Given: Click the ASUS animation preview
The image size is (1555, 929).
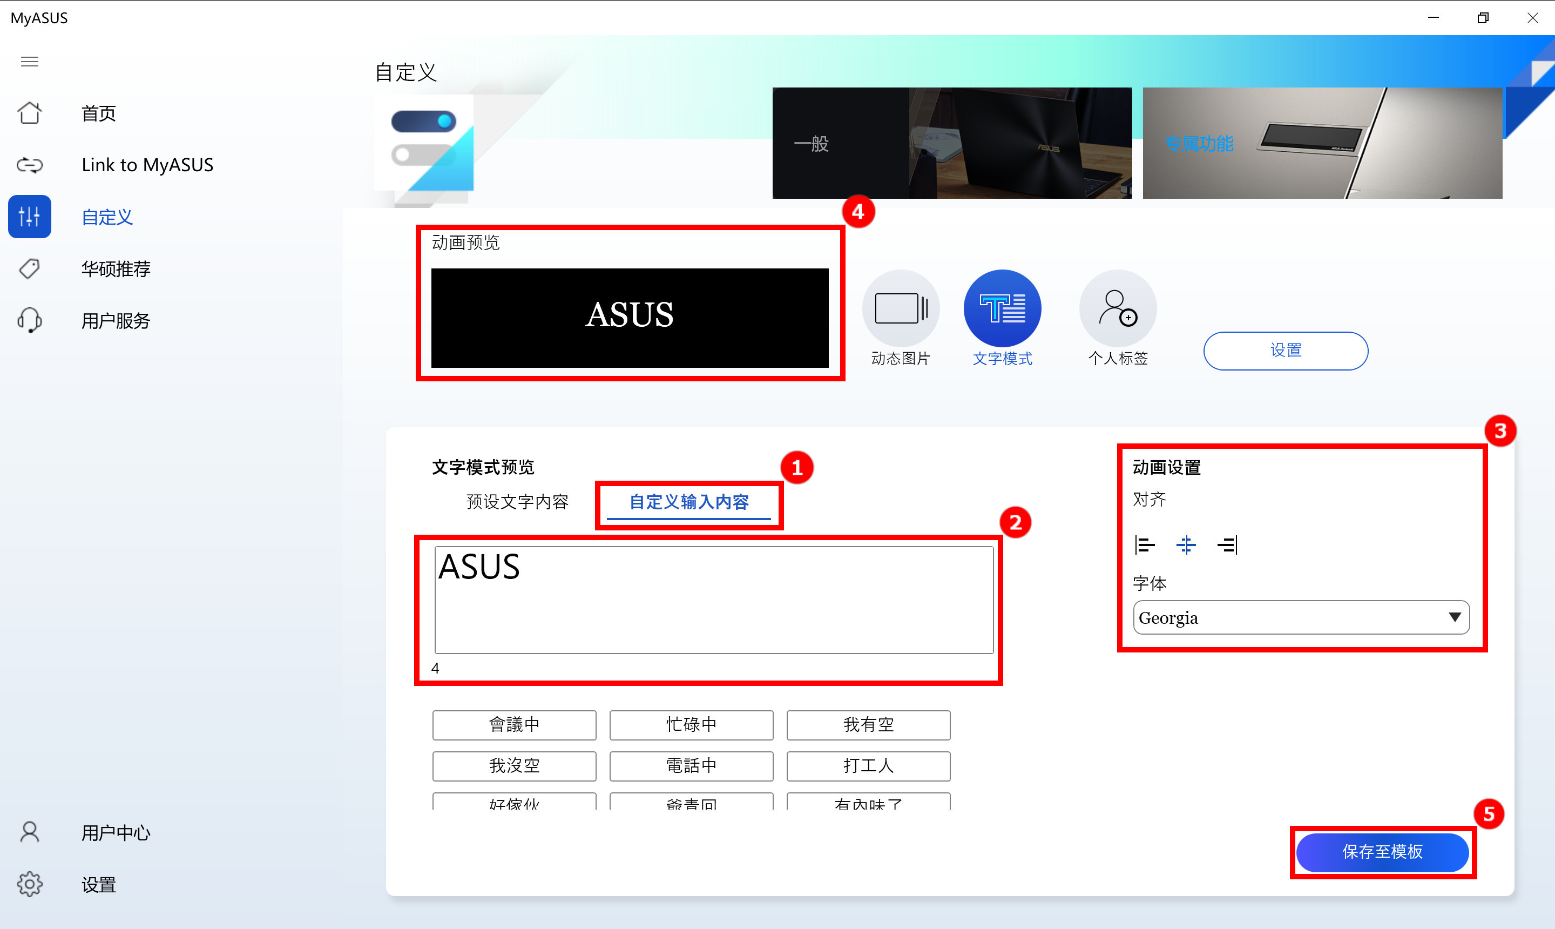Looking at the screenshot, I should [x=630, y=318].
